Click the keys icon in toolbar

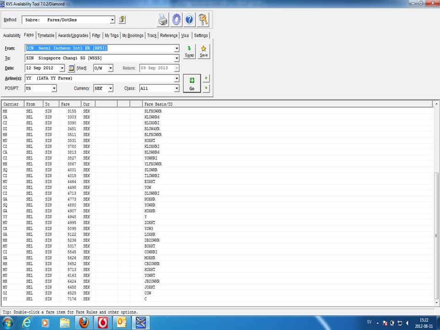[x=203, y=20]
